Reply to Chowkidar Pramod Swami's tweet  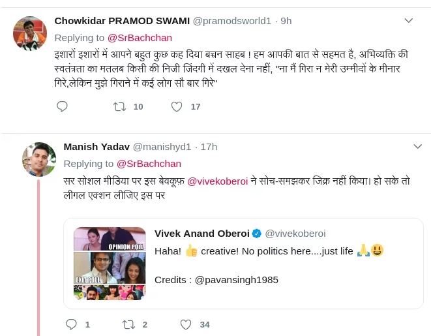62,106
